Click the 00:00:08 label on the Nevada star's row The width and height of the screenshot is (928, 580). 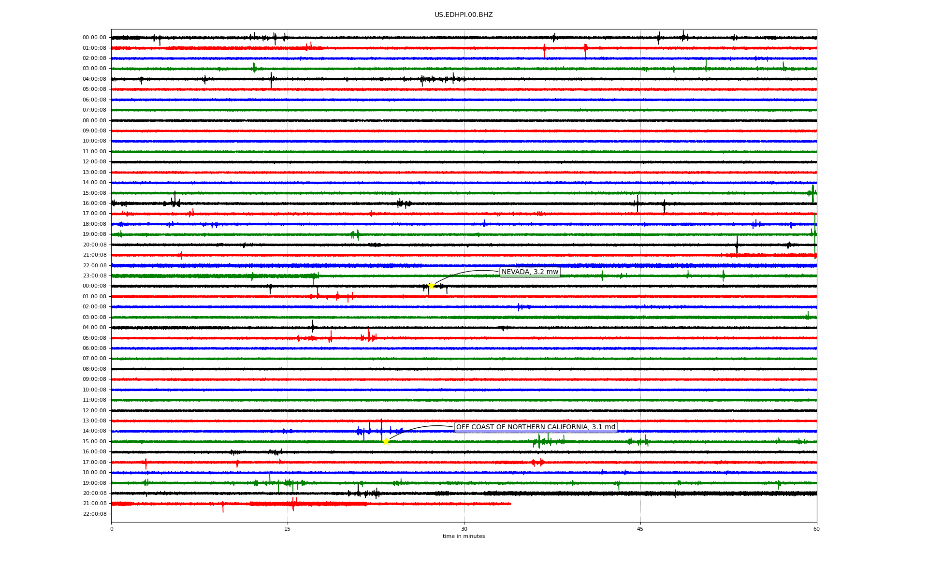94,286
